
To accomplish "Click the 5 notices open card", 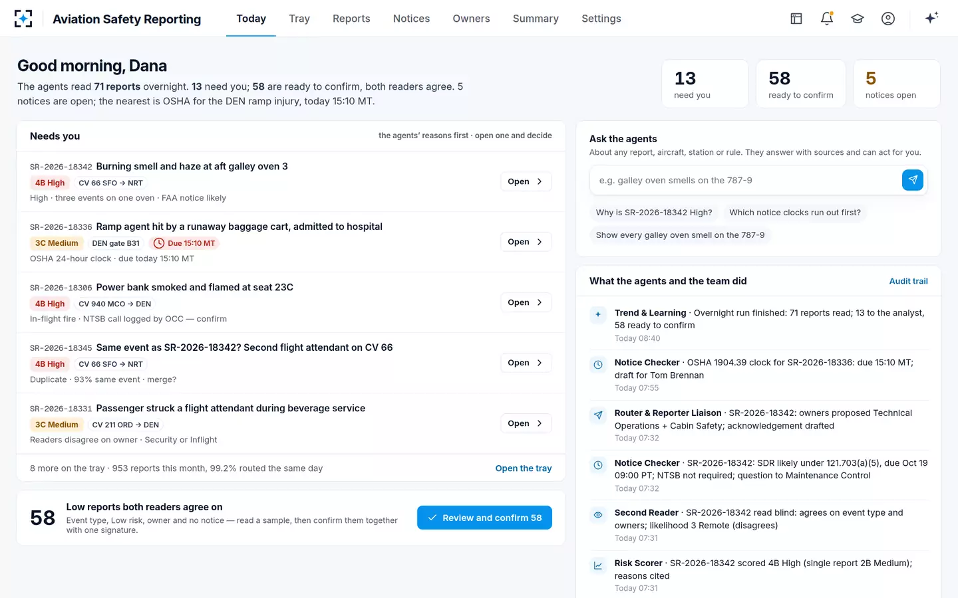I will pos(897,84).
